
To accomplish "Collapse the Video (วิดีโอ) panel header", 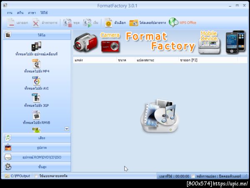I will click(x=37, y=35).
